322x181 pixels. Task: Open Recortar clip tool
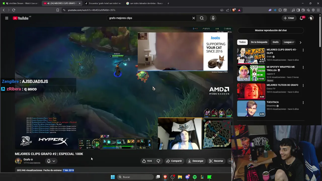pos(216,161)
